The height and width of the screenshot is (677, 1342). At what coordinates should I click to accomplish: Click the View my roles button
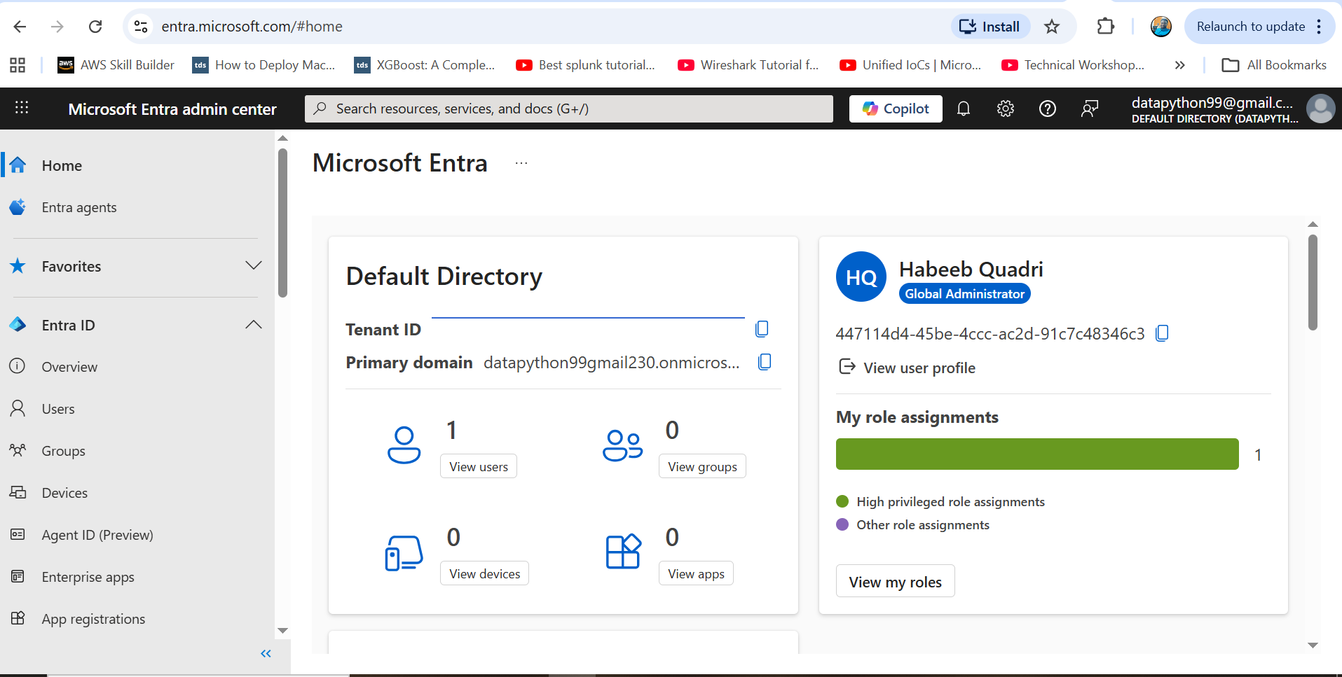(x=895, y=581)
